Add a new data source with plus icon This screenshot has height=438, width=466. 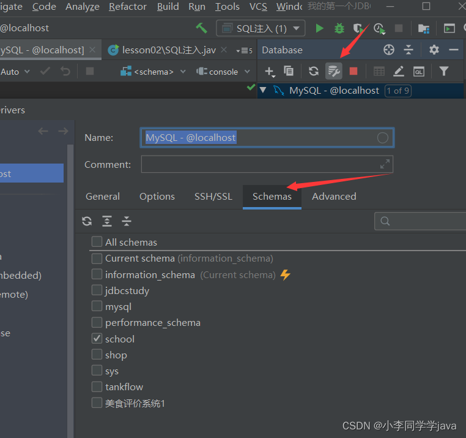[270, 72]
